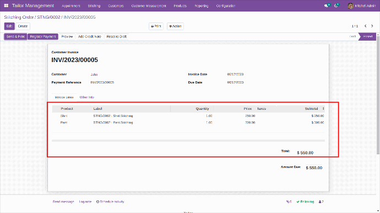Open the Reporting menu

(202, 6)
